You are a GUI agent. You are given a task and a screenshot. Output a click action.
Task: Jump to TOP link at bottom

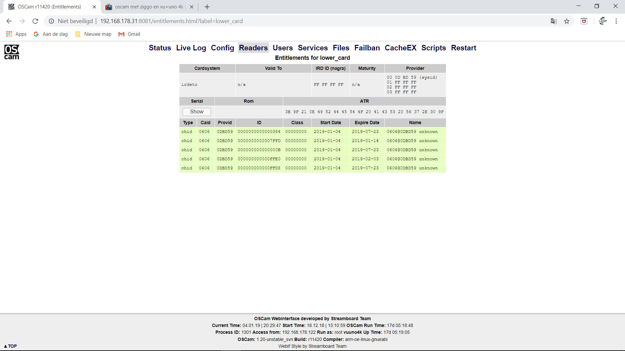click(x=10, y=346)
